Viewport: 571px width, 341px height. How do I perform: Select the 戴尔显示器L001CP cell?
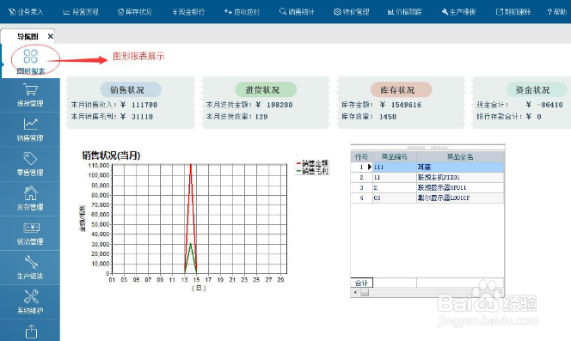pos(460,198)
